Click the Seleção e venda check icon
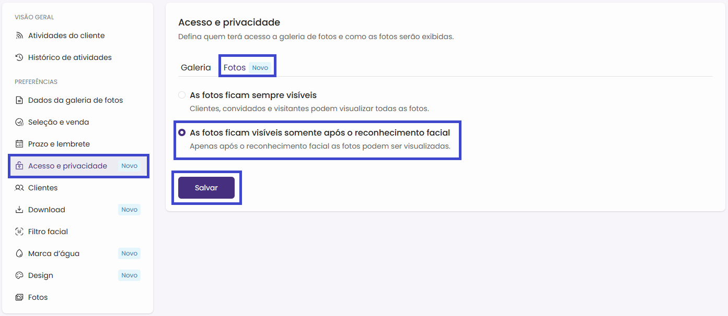This screenshot has height=316, width=728. click(x=19, y=122)
